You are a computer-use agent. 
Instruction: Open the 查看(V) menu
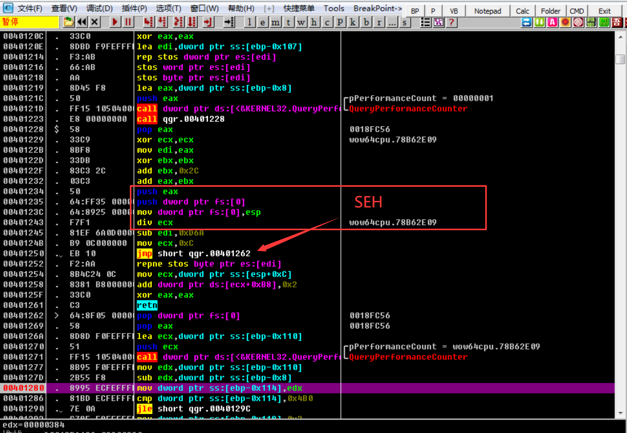pos(64,8)
